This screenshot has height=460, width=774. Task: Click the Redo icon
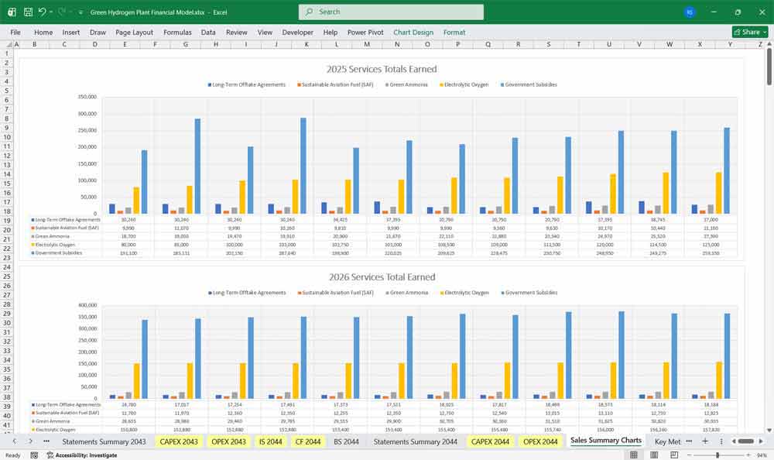[60, 12]
